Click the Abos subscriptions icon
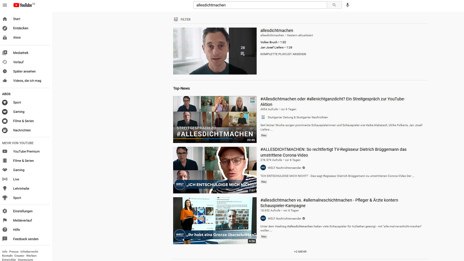Viewport: 464px width, 261px height. (x=5, y=37)
